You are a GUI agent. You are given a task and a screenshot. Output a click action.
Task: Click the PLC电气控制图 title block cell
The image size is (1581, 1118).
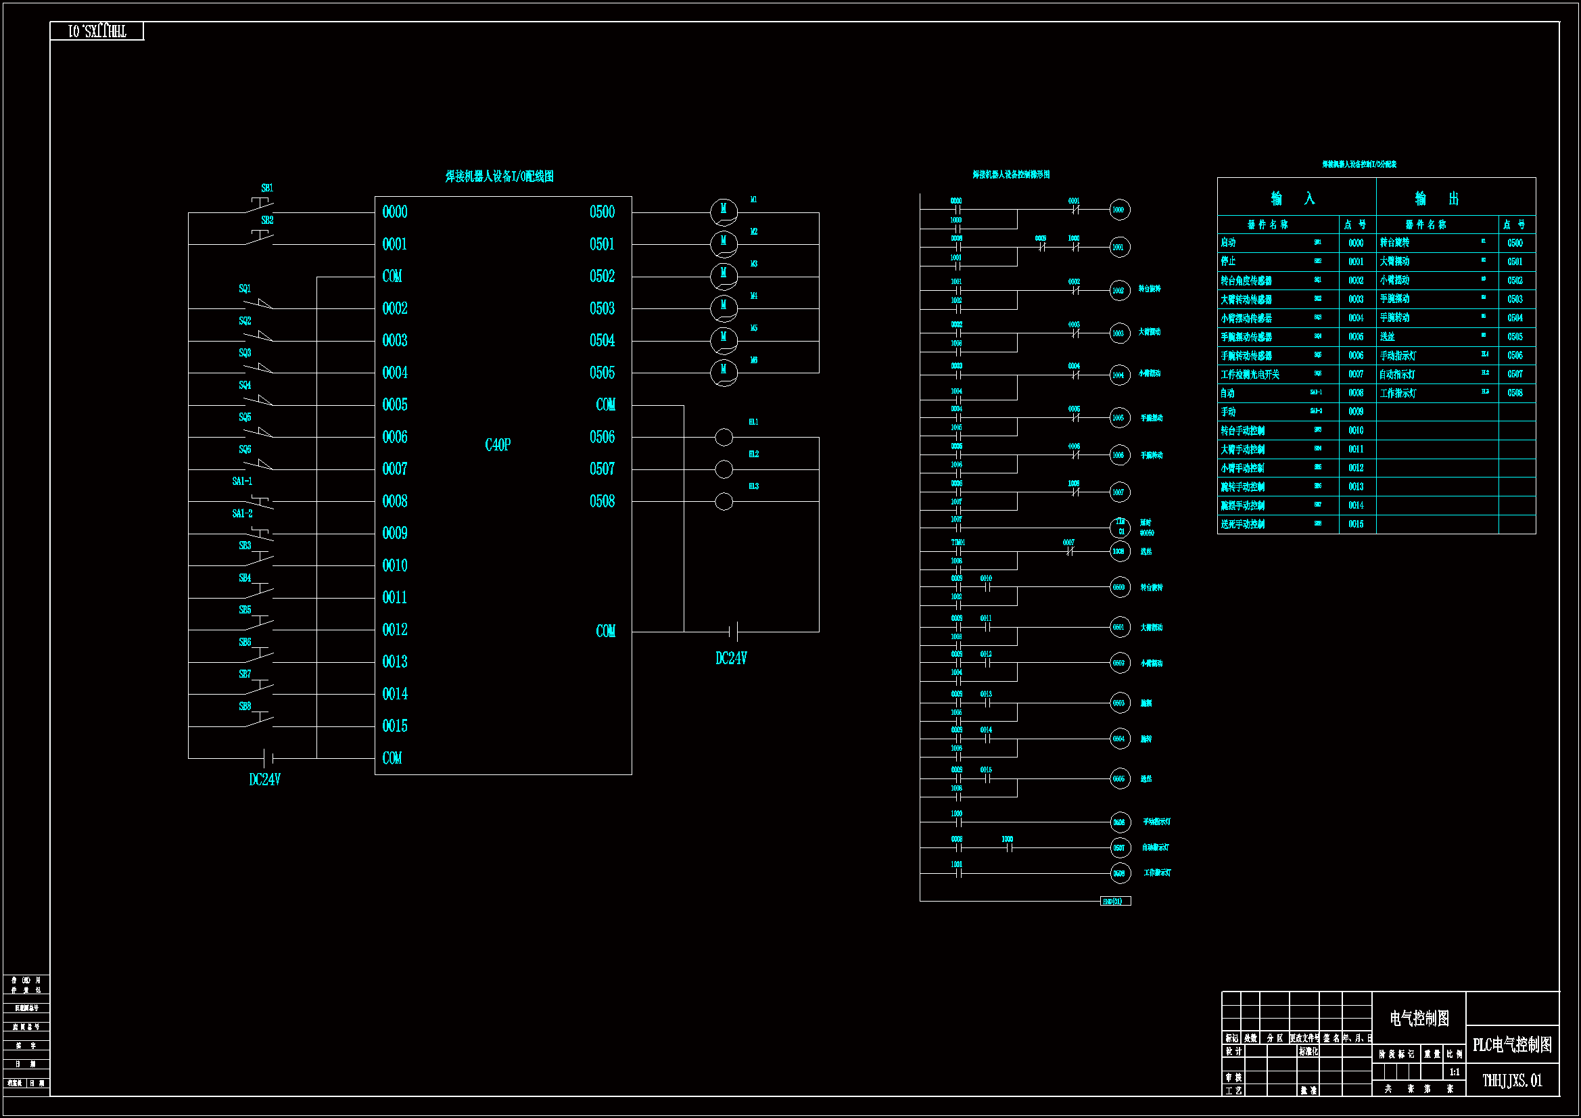click(1512, 1045)
